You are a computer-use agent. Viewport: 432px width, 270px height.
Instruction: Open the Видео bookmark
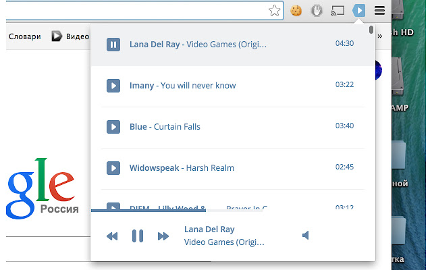pyautogui.click(x=70, y=36)
